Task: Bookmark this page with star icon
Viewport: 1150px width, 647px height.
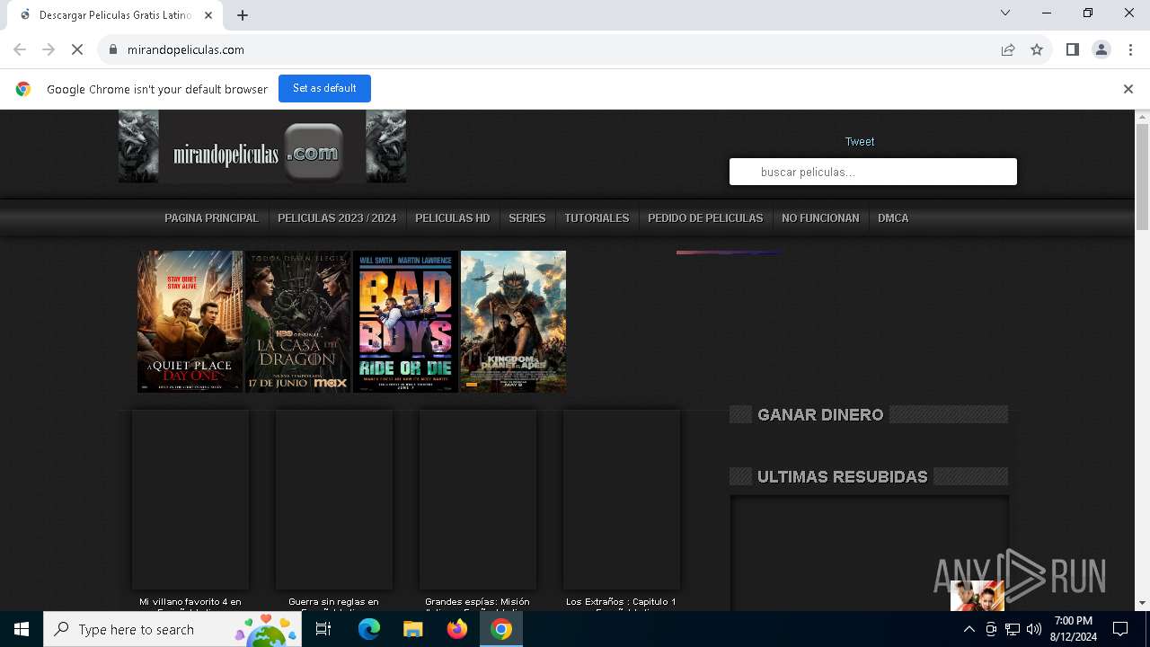Action: pos(1037,49)
